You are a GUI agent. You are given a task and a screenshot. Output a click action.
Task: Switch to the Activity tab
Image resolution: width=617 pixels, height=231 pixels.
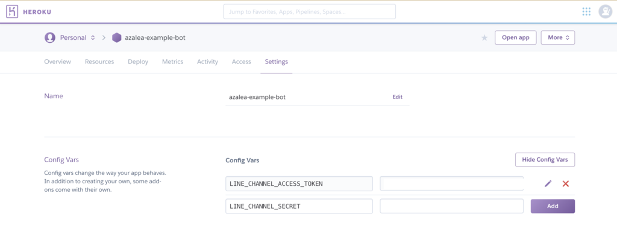pyautogui.click(x=207, y=62)
